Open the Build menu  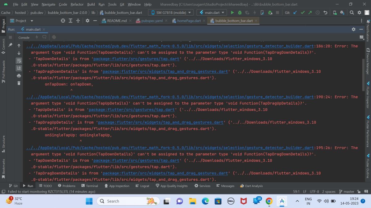coord(91,4)
